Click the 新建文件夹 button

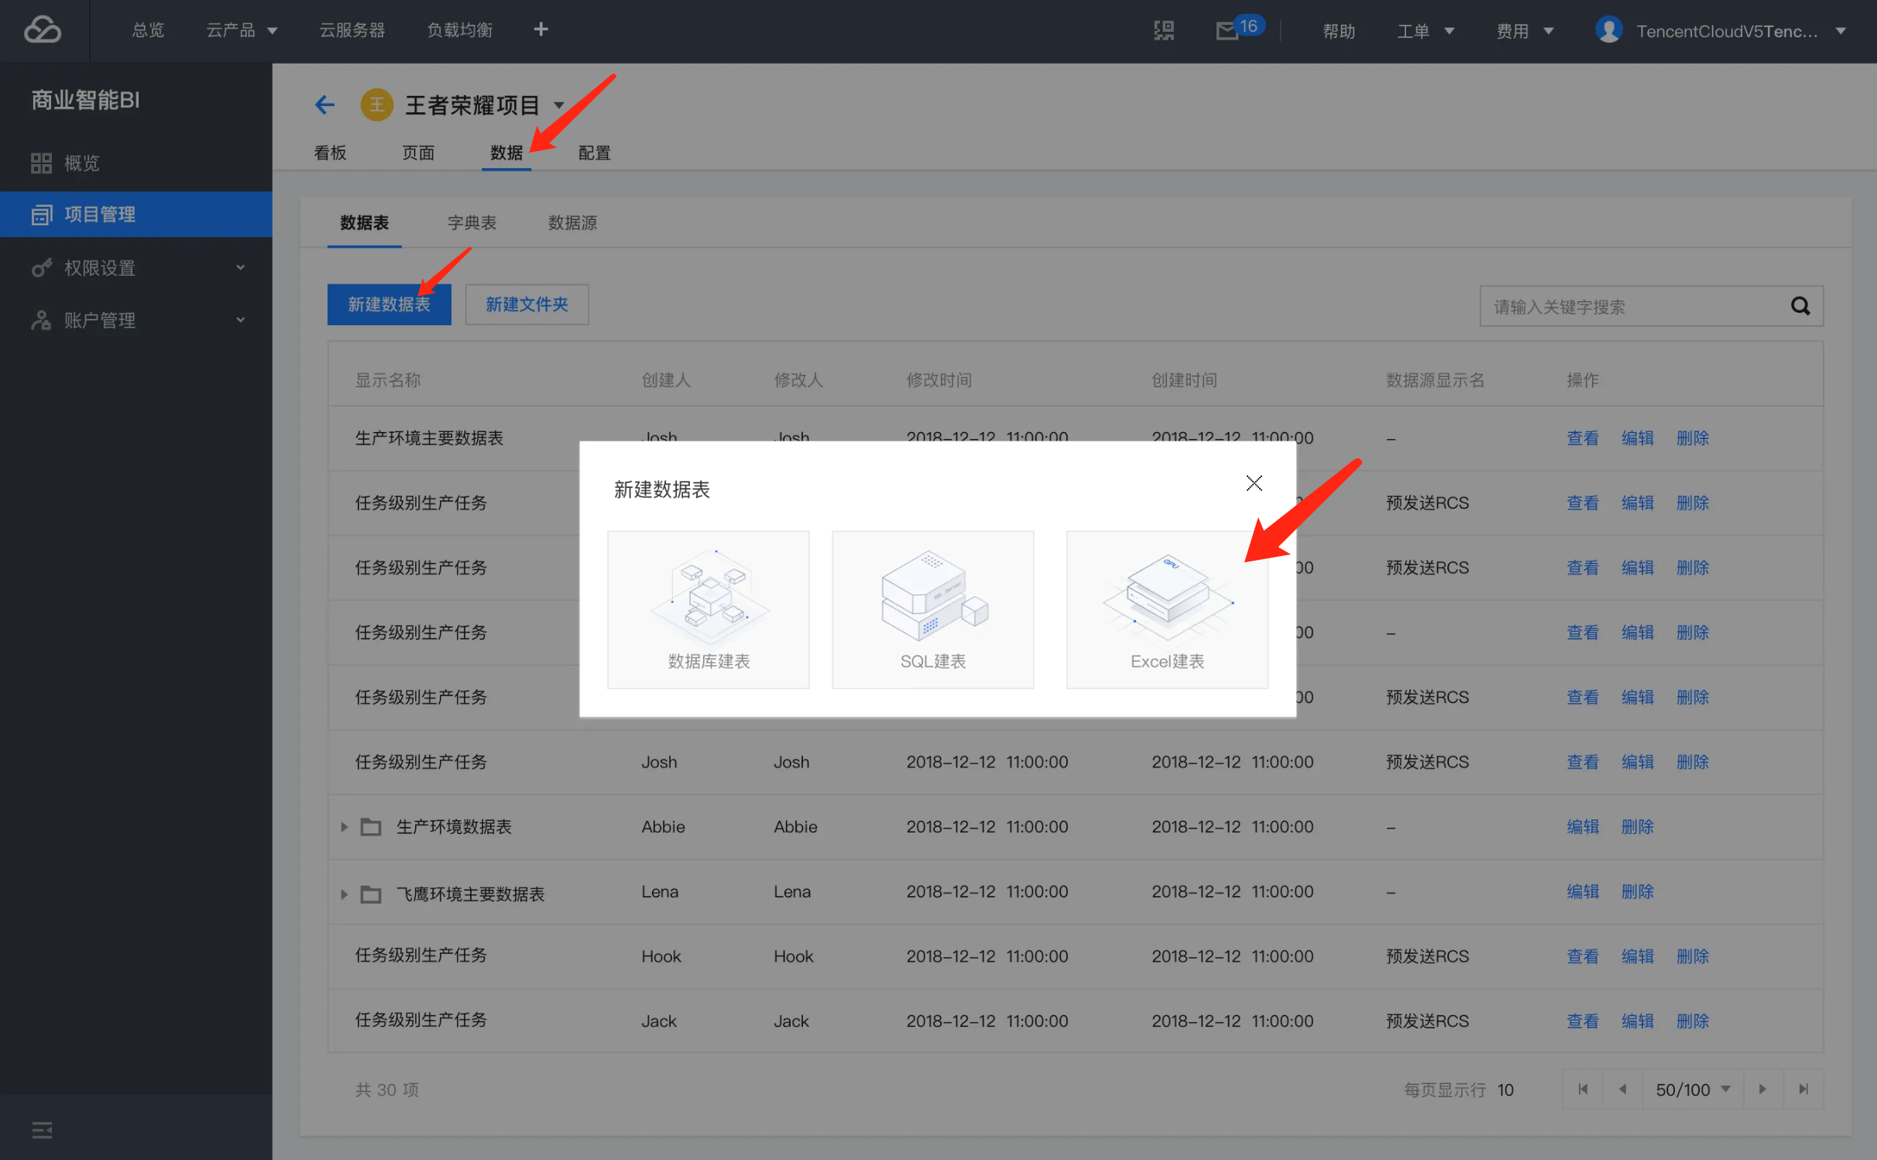point(527,304)
